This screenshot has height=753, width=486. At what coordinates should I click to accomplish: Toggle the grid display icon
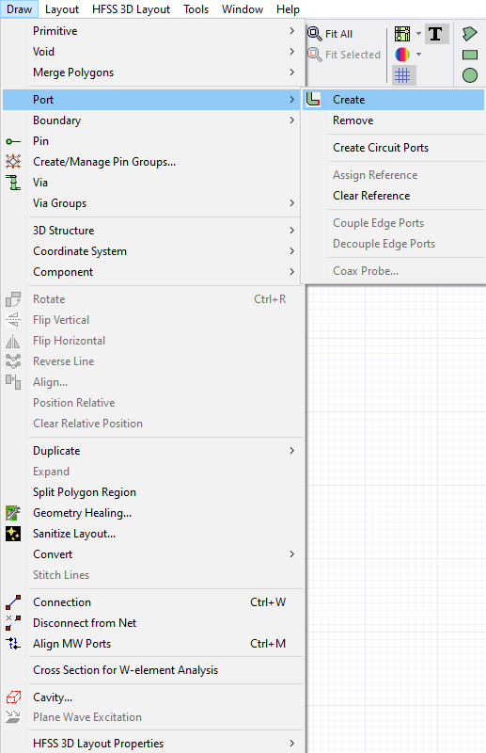point(402,75)
